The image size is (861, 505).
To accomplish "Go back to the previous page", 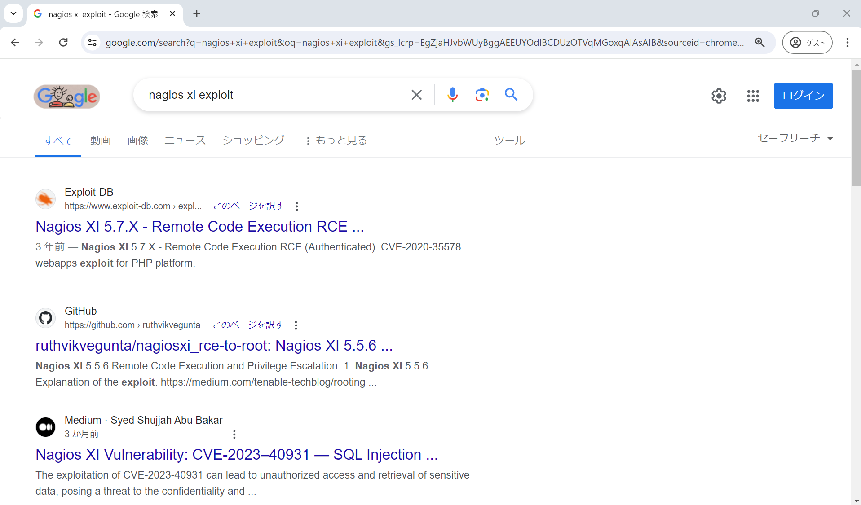I will click(15, 42).
